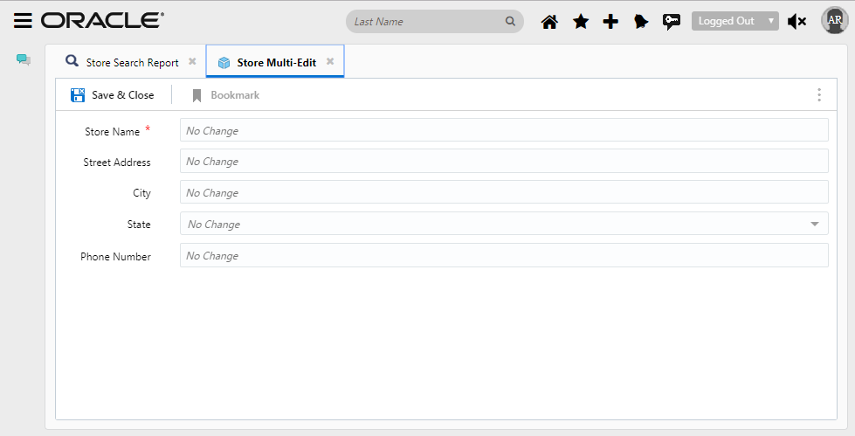
Task: Close the Store Search Report tab
Action: (x=192, y=61)
